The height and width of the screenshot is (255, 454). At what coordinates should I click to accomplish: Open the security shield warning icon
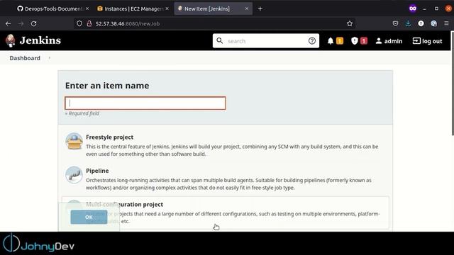355,41
